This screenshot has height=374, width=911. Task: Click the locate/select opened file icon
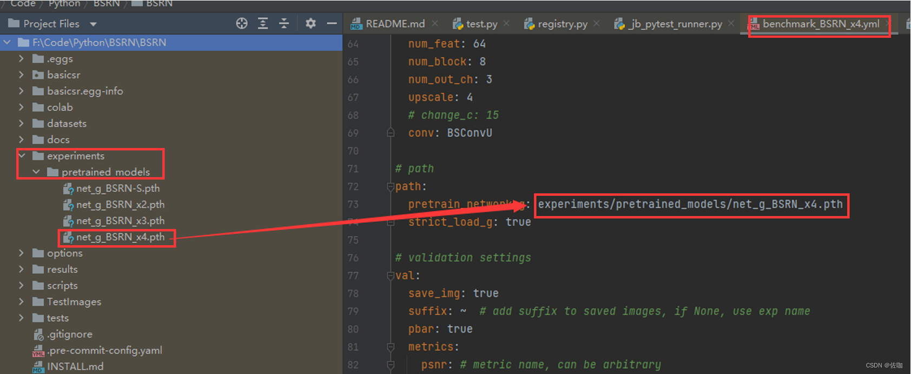click(x=242, y=23)
